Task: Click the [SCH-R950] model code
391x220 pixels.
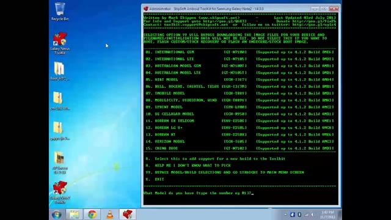Action: click(x=235, y=114)
